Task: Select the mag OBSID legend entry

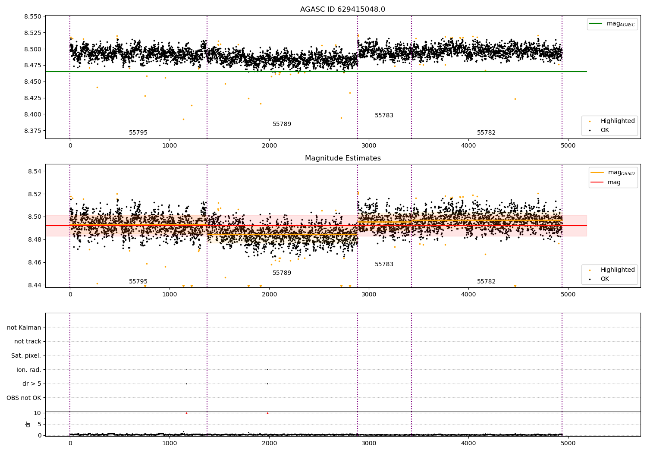Action: [613, 173]
